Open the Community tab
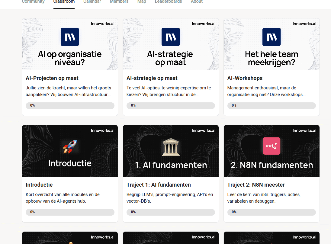The height and width of the screenshot is (244, 331). [x=33, y=2]
